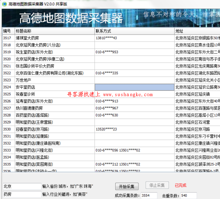Select row 百药堂药店(高塔路)
This screenshot has height=199, width=220.
111,115
